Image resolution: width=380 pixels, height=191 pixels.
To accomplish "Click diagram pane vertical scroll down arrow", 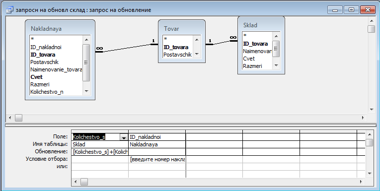I will coord(371,110).
